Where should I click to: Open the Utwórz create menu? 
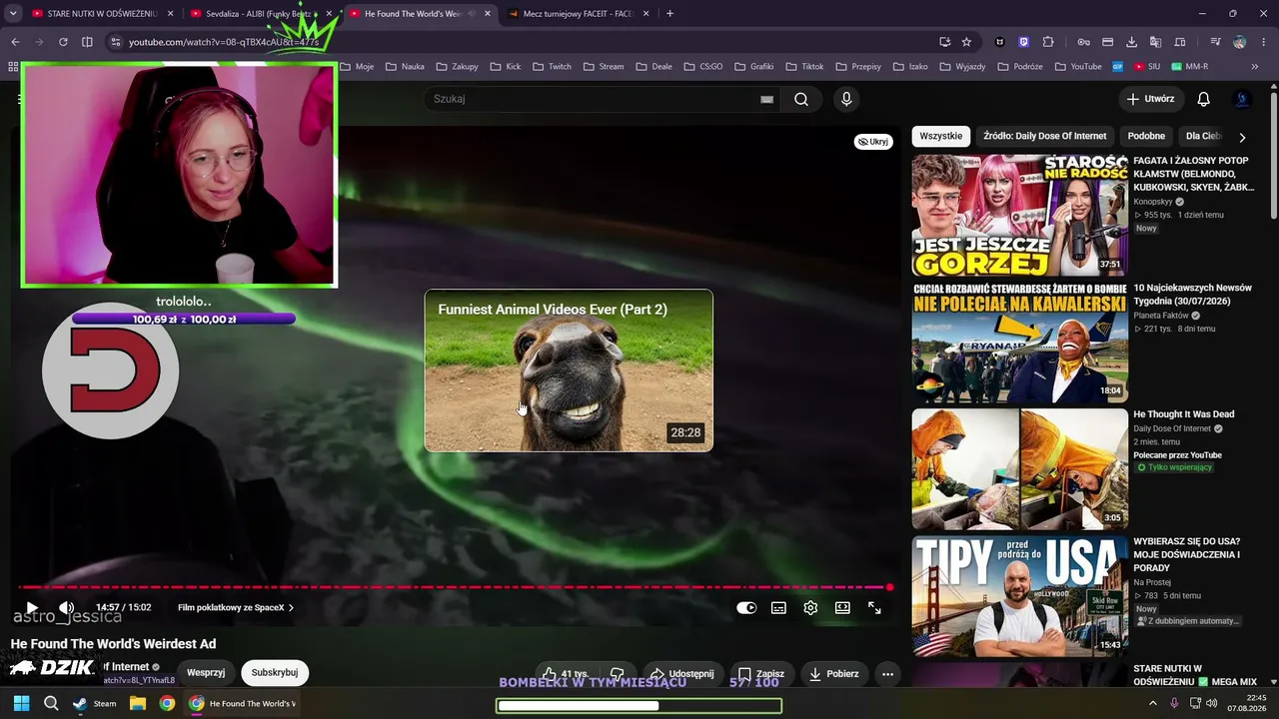(x=1150, y=99)
